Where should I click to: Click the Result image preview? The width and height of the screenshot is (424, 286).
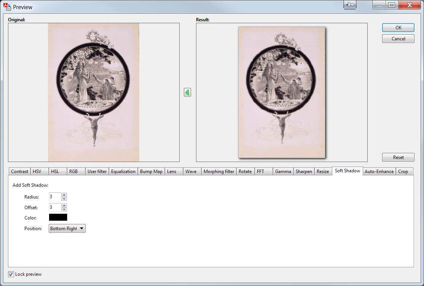coord(282,92)
